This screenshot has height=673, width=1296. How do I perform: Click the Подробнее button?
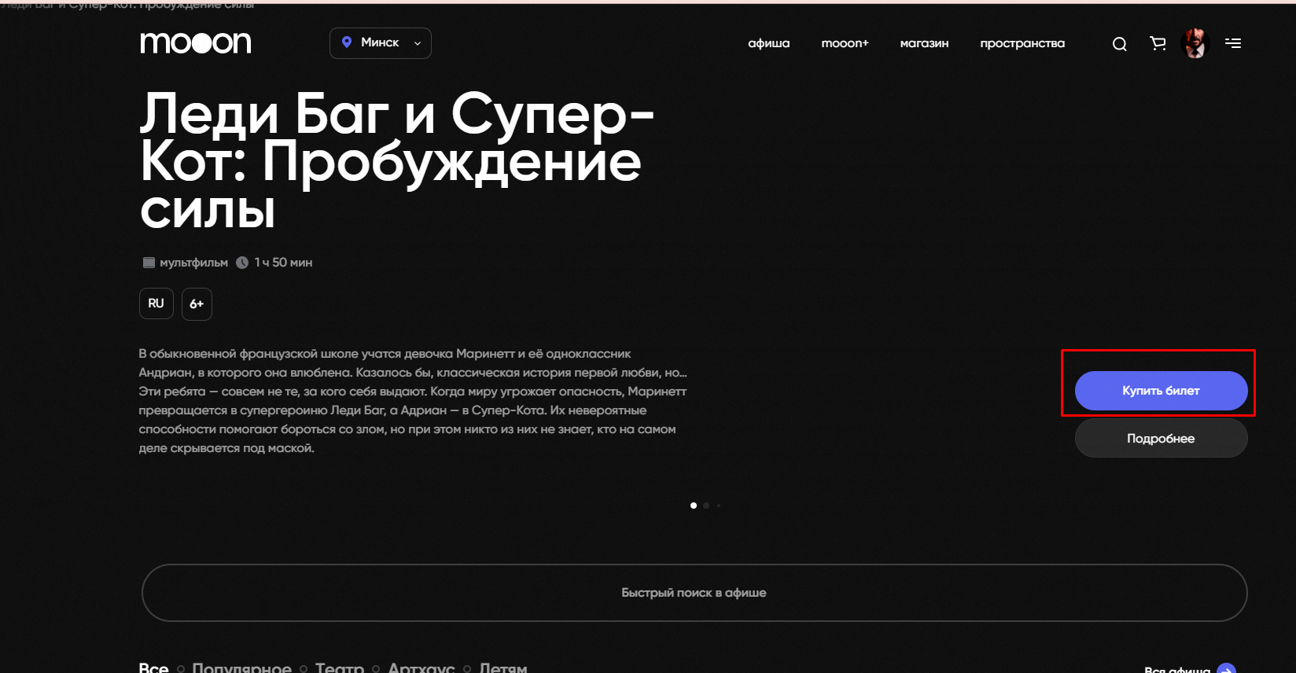[x=1161, y=438]
